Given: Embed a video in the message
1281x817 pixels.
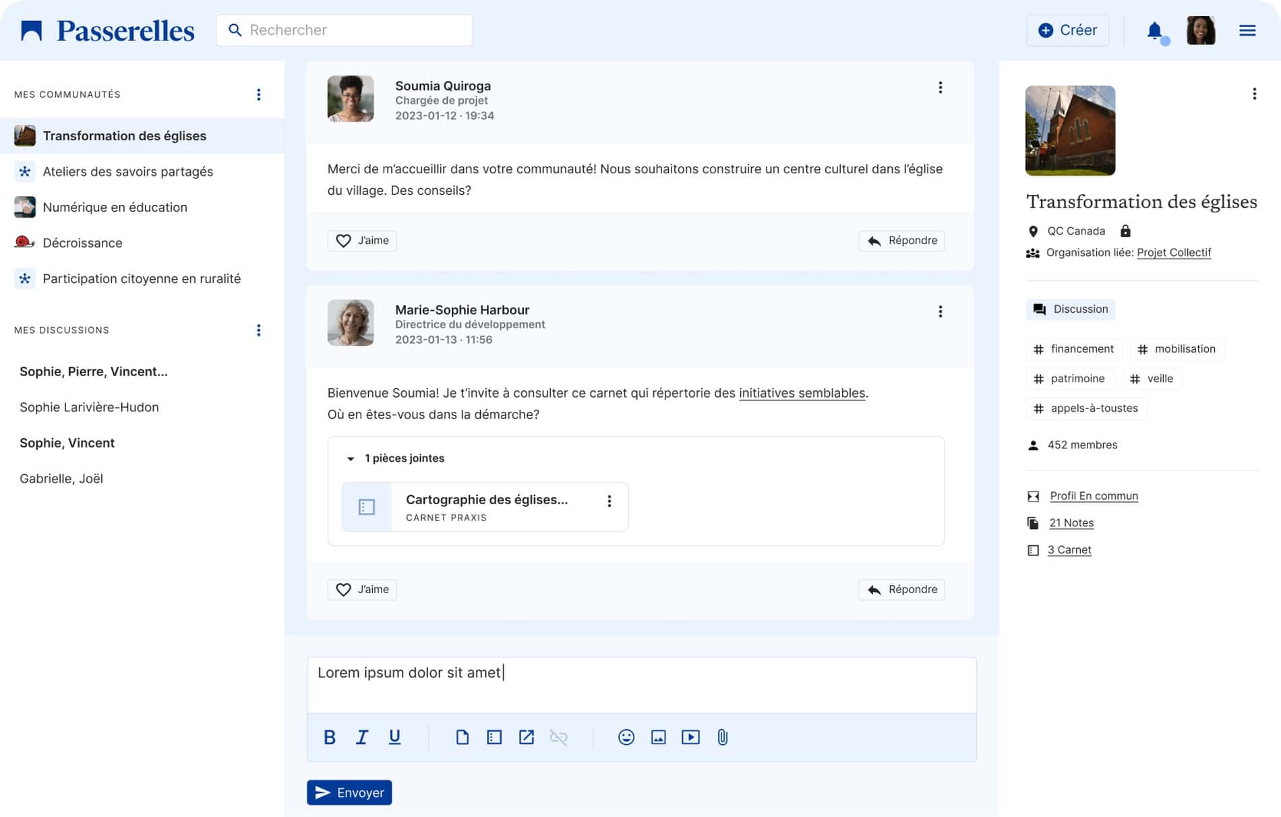Looking at the screenshot, I should coord(690,737).
